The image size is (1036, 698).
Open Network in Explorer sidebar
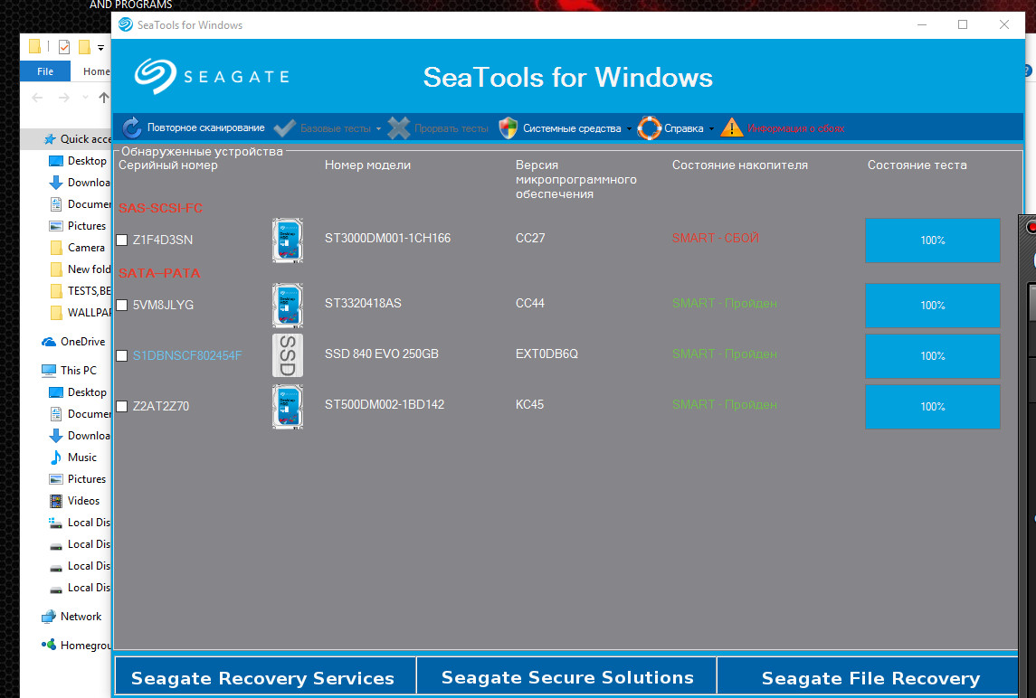pyautogui.click(x=71, y=617)
